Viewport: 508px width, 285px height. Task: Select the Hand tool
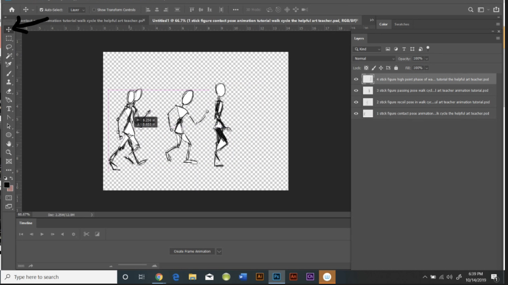tap(9, 144)
